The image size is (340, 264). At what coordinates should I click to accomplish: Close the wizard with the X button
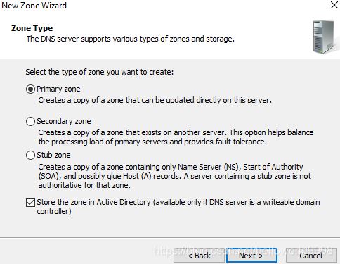click(x=334, y=5)
